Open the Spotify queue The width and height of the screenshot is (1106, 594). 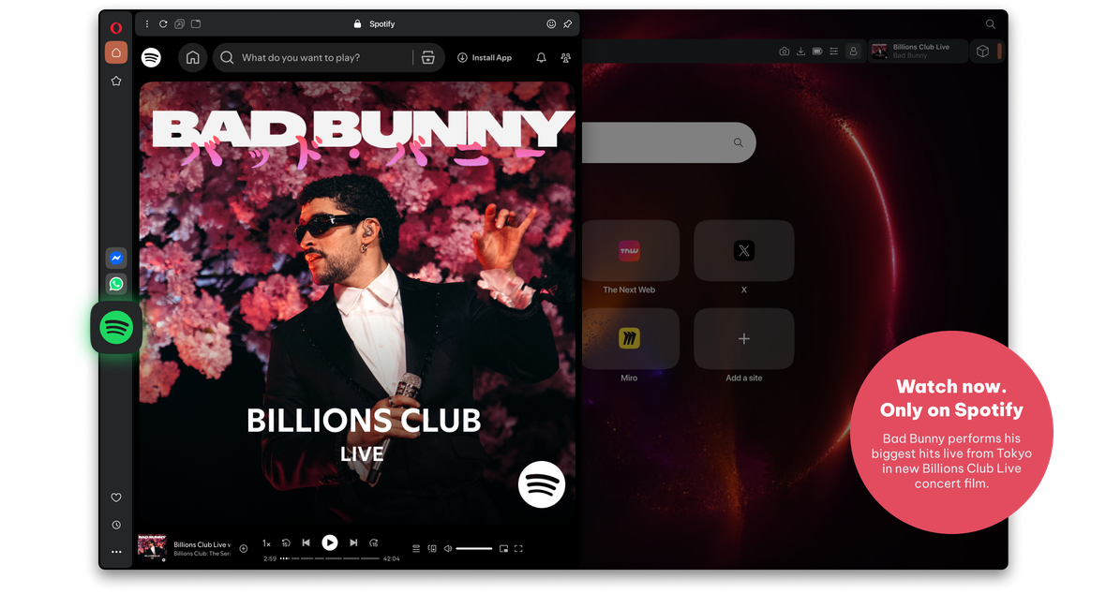point(416,549)
